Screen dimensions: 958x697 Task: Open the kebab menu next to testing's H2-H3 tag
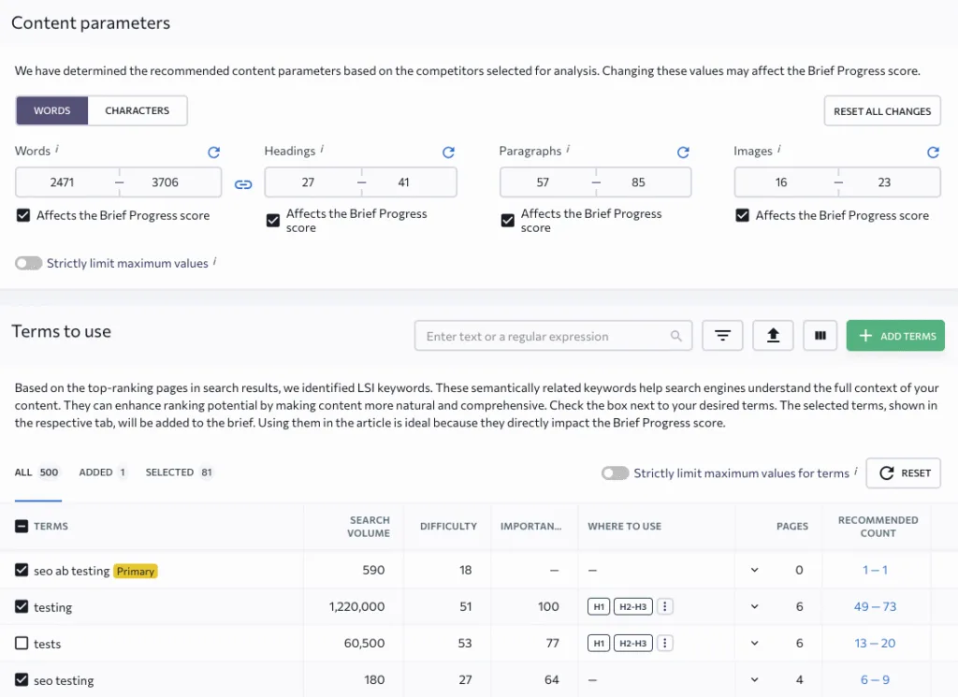pos(665,606)
